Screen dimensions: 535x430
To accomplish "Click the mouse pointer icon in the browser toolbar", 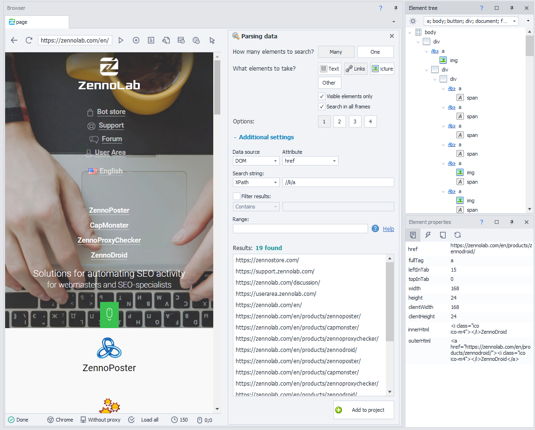I will tap(212, 40).
